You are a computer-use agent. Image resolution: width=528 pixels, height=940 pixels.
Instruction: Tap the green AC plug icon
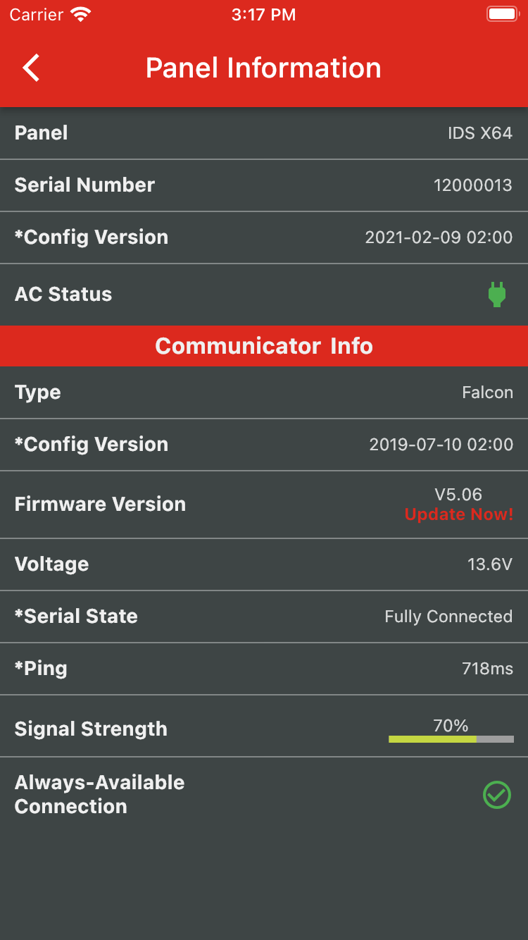[x=497, y=295]
